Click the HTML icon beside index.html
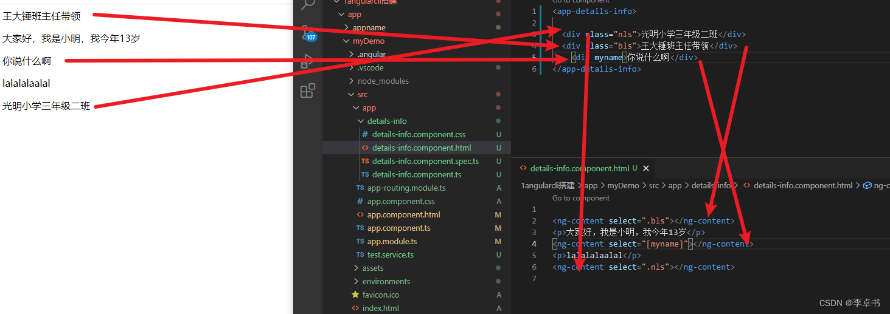Viewport: 890px width, 314px height. click(356, 308)
